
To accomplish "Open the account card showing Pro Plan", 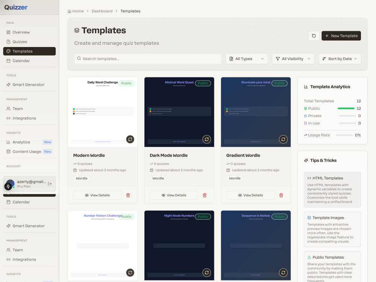I will click(29, 184).
